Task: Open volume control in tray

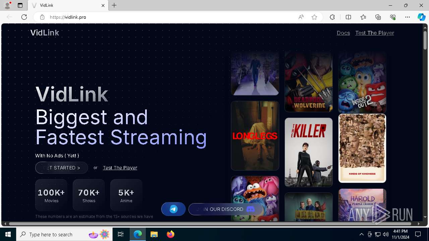Action: (386, 234)
